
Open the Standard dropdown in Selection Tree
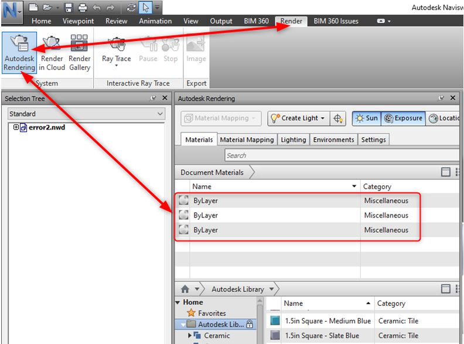86,114
